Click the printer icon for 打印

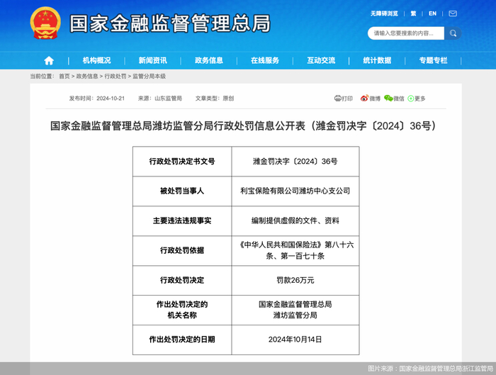(338, 99)
